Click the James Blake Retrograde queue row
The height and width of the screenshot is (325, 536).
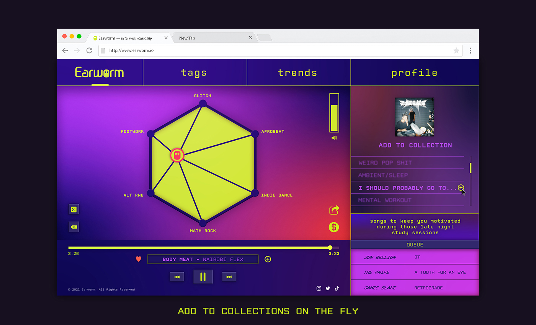tap(415, 288)
